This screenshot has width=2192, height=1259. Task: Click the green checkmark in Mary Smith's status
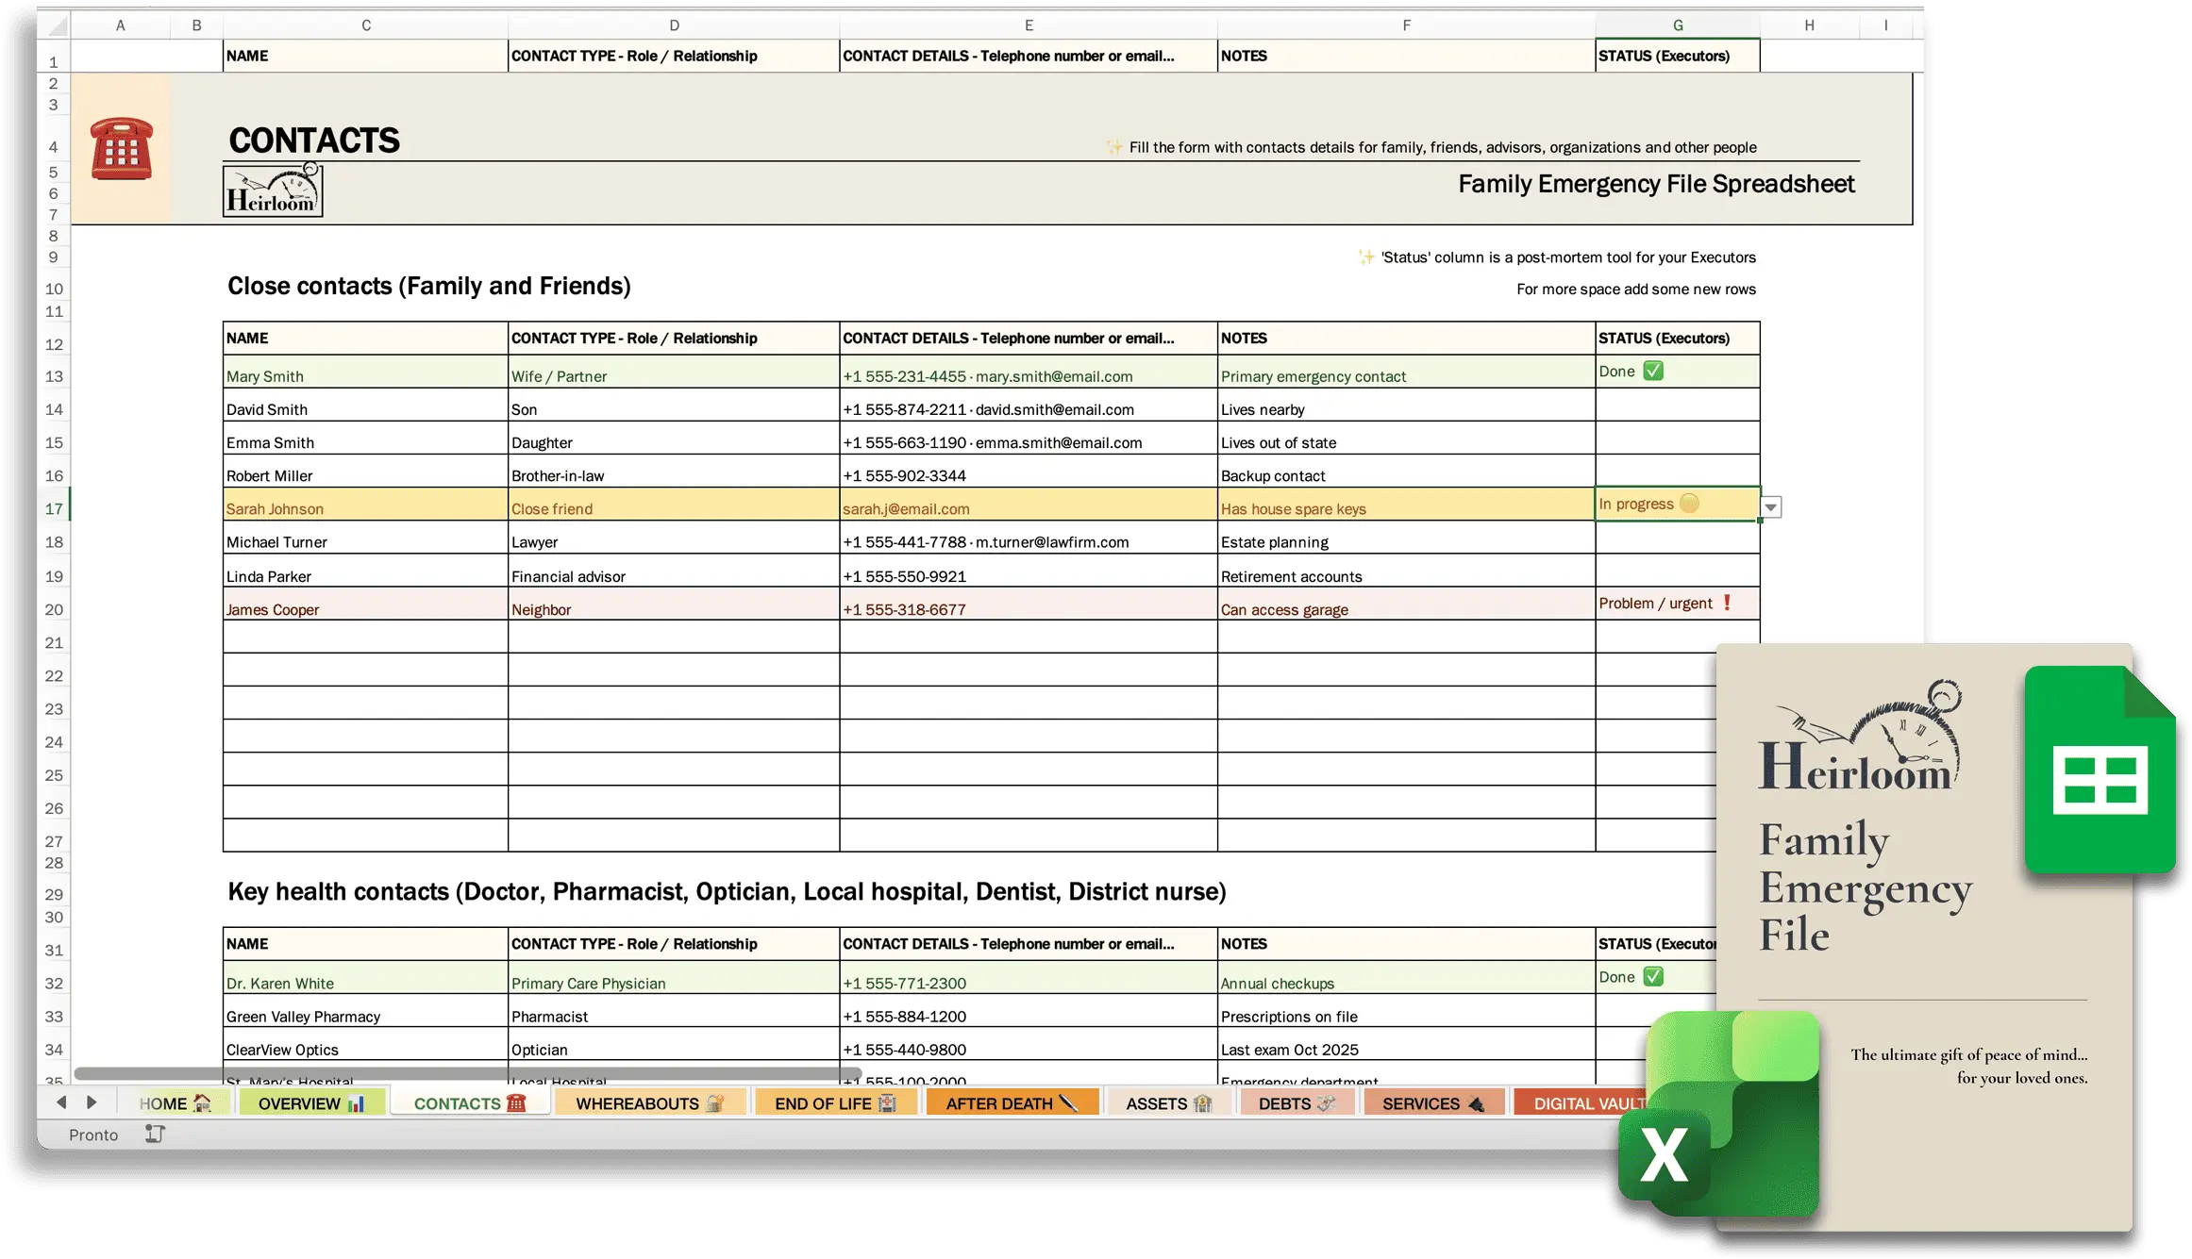click(x=1653, y=371)
